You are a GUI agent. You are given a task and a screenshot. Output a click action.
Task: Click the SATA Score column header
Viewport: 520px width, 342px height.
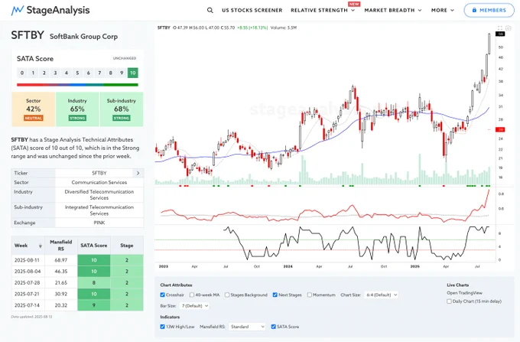94,246
